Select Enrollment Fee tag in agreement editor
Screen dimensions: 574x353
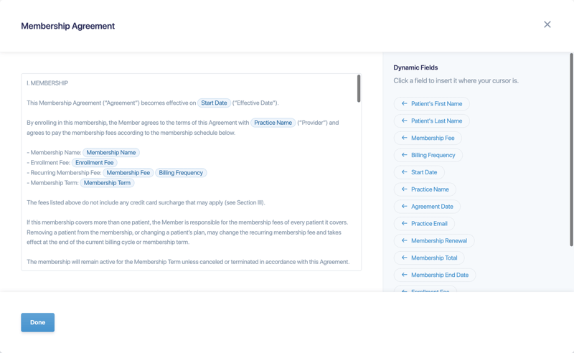(x=95, y=163)
